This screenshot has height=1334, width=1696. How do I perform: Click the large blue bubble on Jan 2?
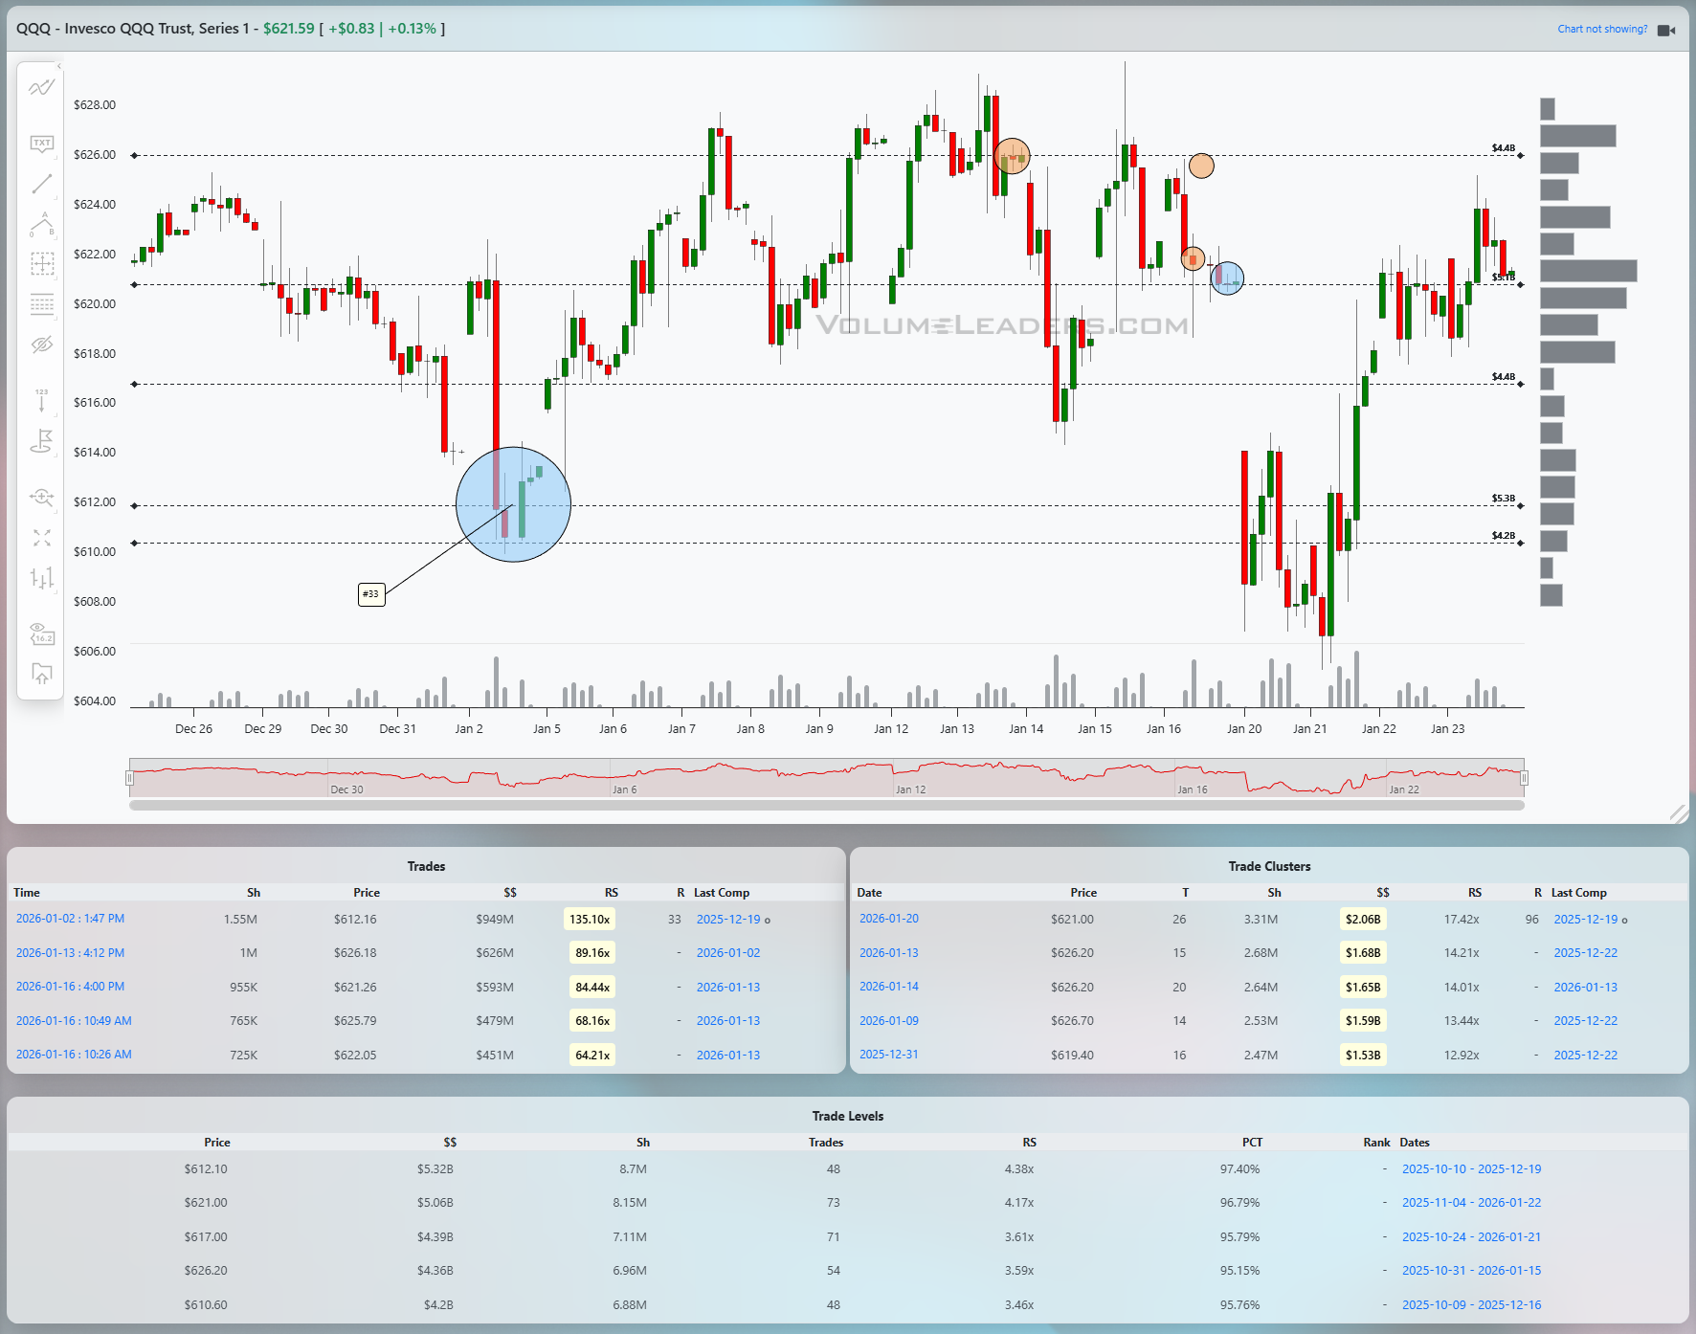(513, 504)
